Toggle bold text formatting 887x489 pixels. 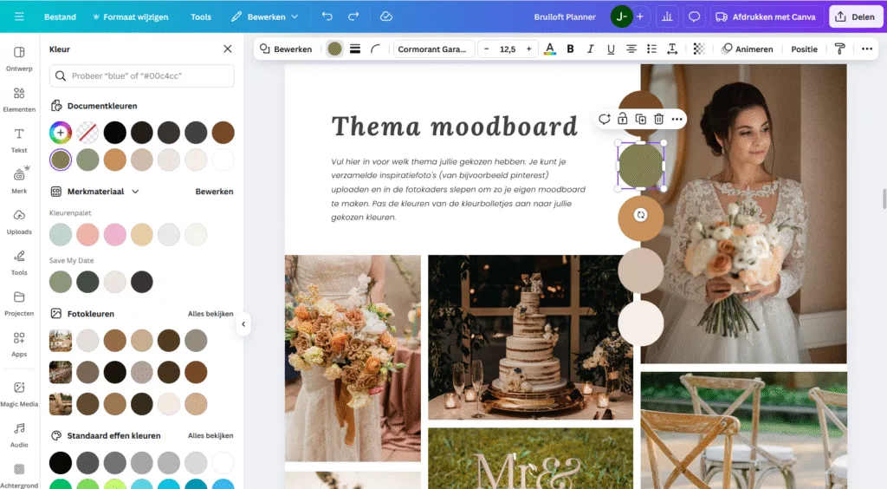(x=570, y=49)
